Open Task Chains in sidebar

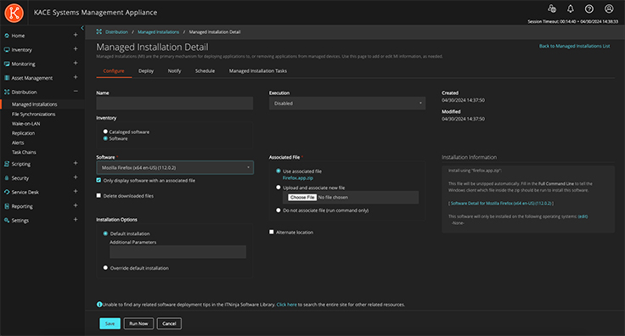24,153
